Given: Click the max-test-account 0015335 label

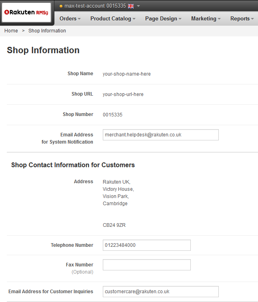Looking at the screenshot, I should click(95, 6).
